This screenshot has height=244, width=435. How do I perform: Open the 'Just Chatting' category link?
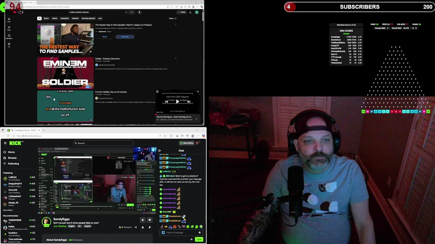pyautogui.click(x=60, y=226)
